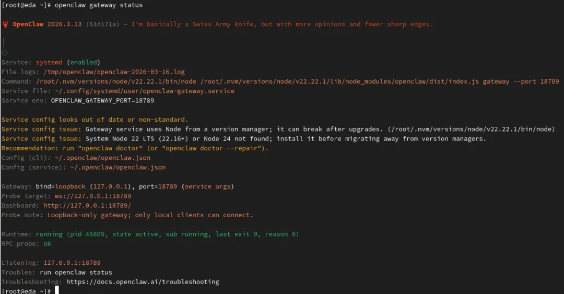Click the small diamond symbol below banner

click(5, 53)
